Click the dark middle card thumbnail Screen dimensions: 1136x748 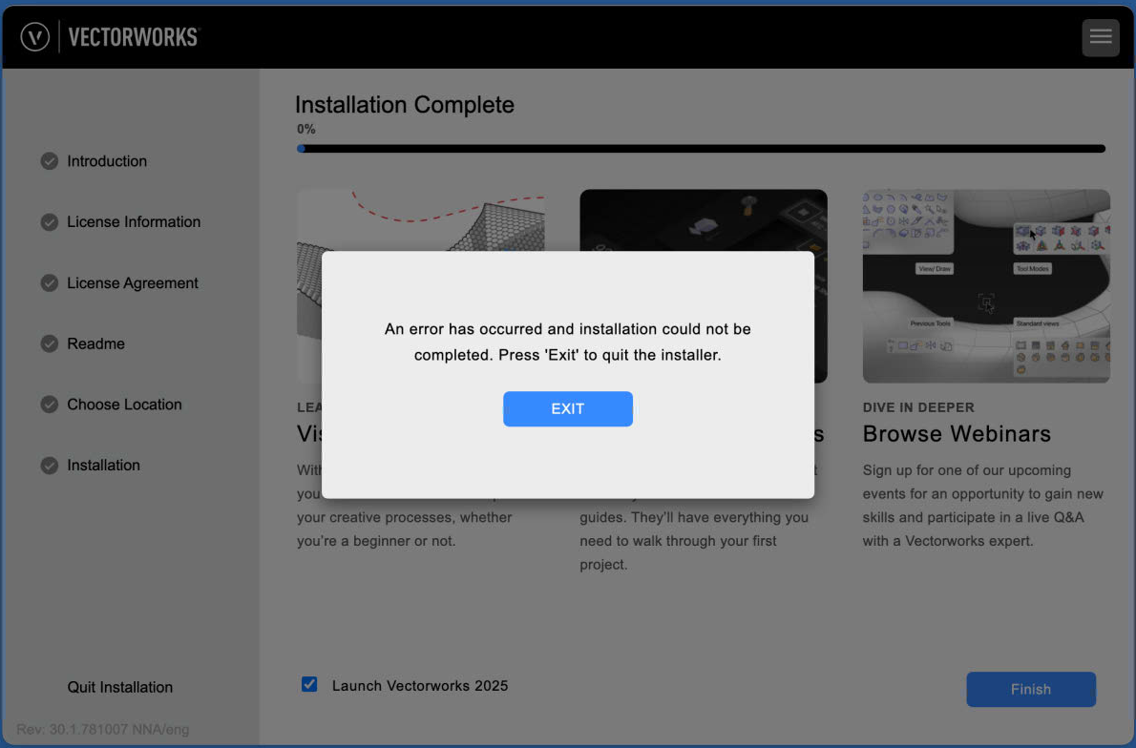pos(703,219)
